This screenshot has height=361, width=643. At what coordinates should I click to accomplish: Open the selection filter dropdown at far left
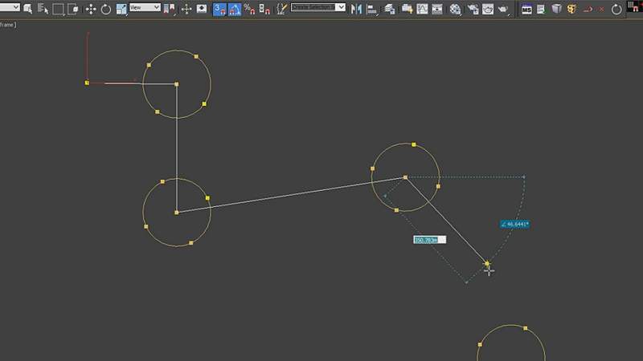pos(10,7)
